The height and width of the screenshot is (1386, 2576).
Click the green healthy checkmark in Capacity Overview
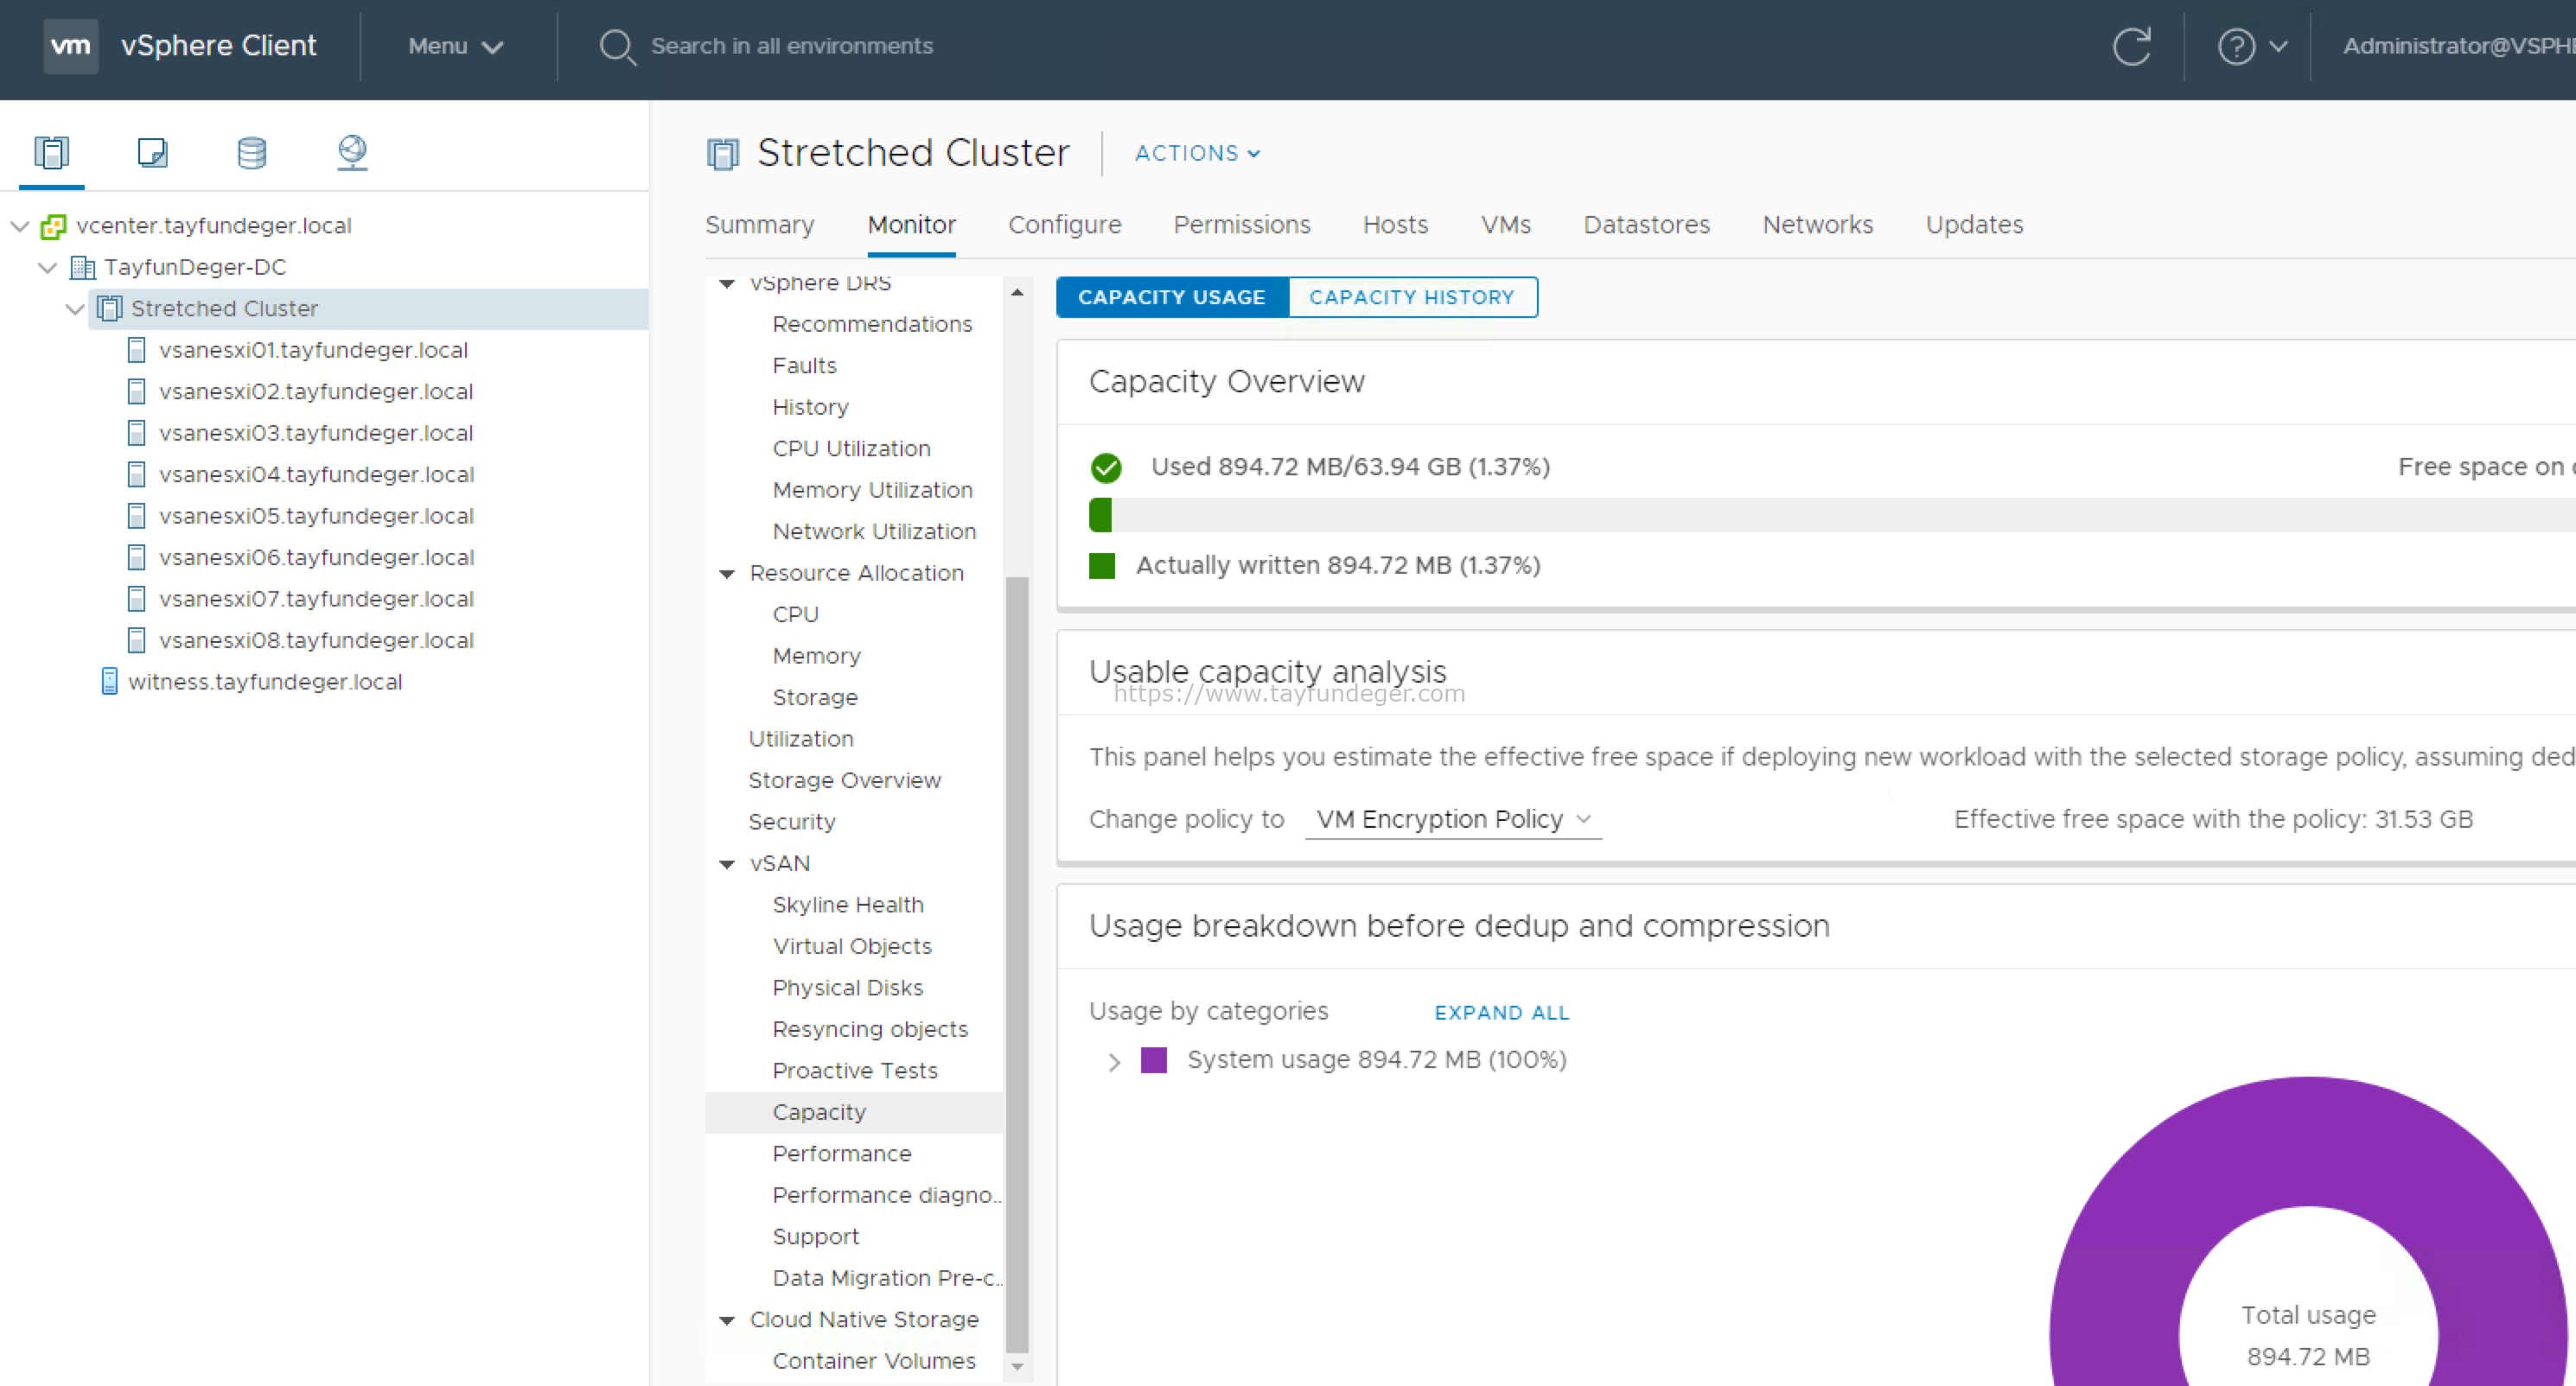1106,467
